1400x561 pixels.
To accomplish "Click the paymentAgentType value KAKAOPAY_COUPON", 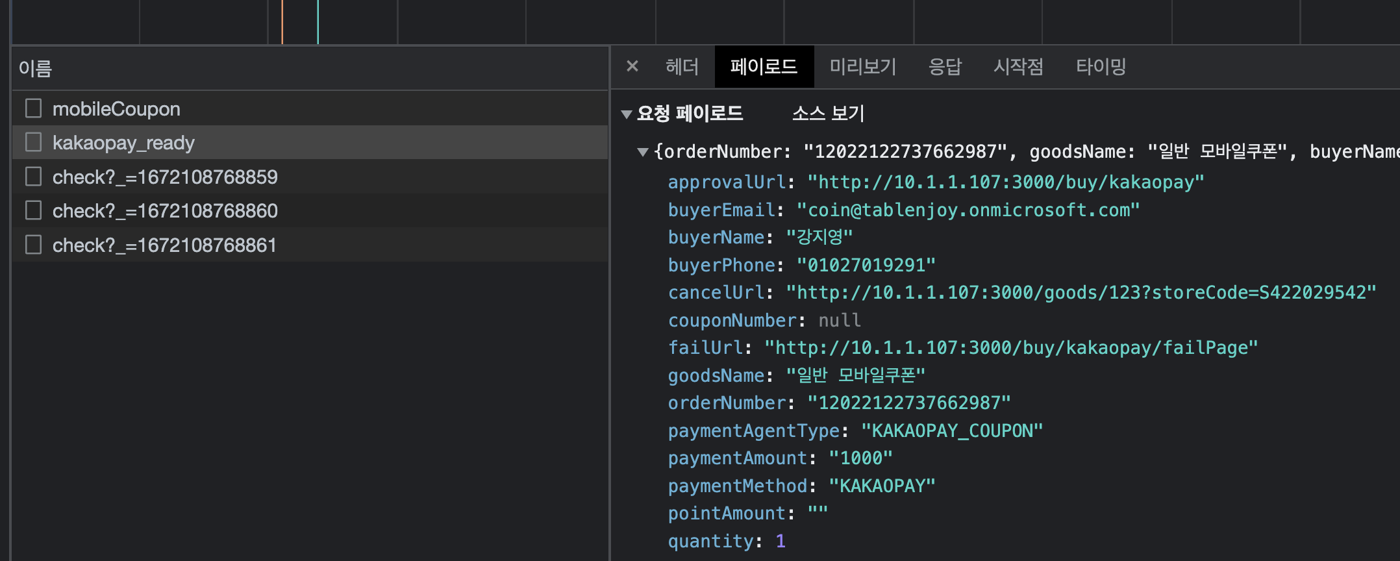I will pos(951,431).
